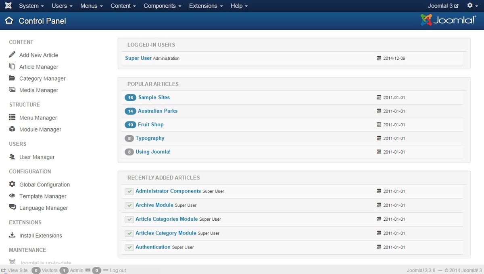Open the Help dropdown menu
Screen dimensions: 484x274
239,6
